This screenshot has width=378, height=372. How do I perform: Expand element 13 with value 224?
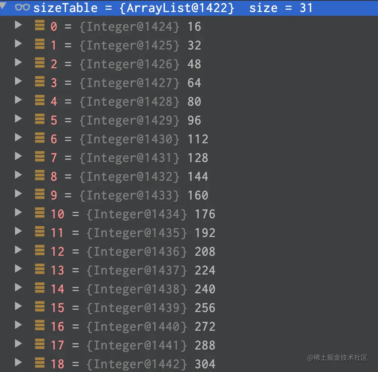pyautogui.click(x=18, y=268)
